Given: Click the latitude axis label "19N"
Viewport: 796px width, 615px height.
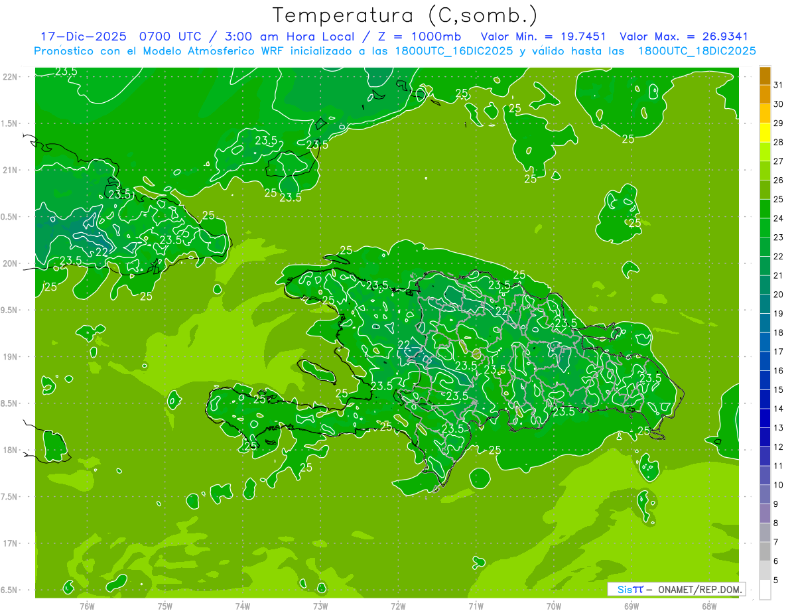Looking at the screenshot, I should pyautogui.click(x=11, y=357).
